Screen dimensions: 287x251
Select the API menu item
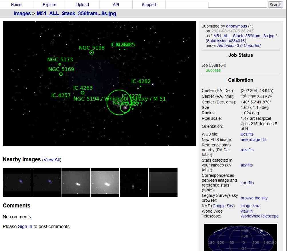click(x=116, y=5)
